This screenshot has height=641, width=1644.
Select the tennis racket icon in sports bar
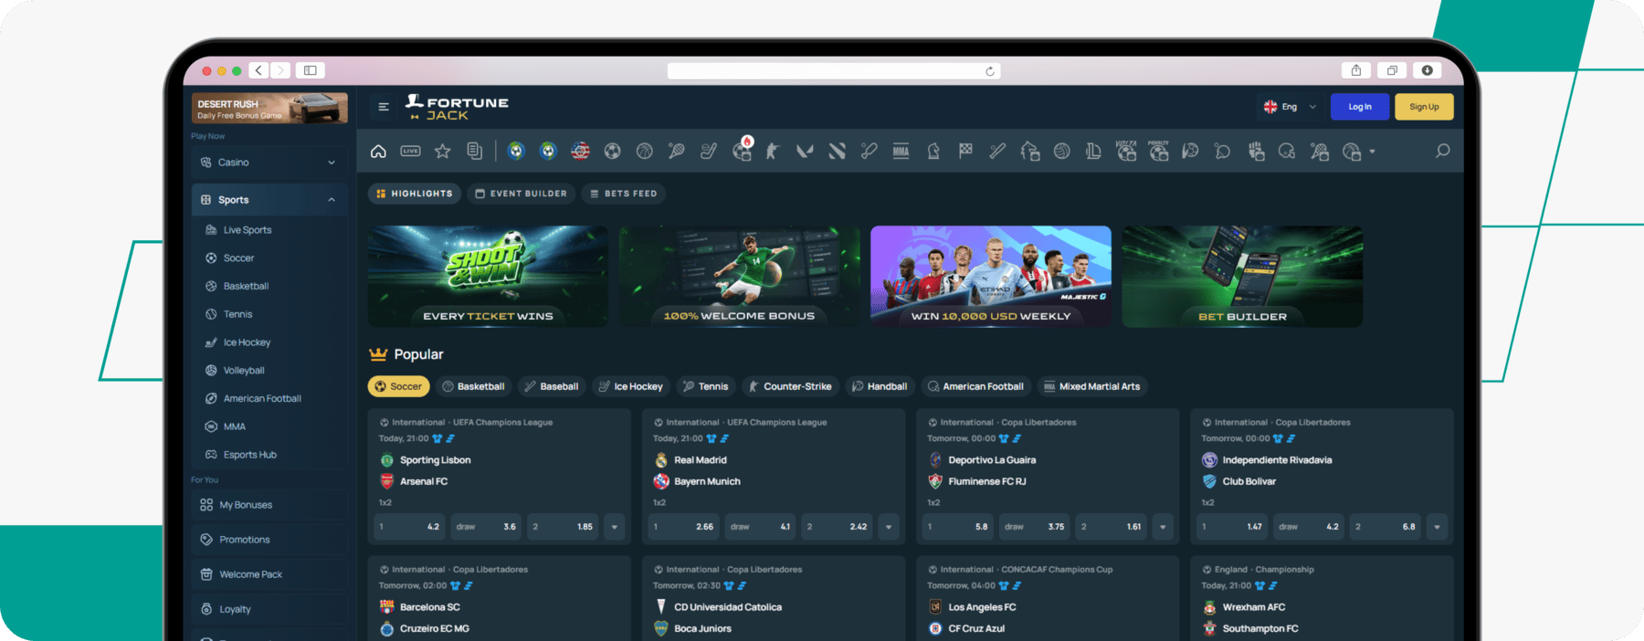click(677, 152)
